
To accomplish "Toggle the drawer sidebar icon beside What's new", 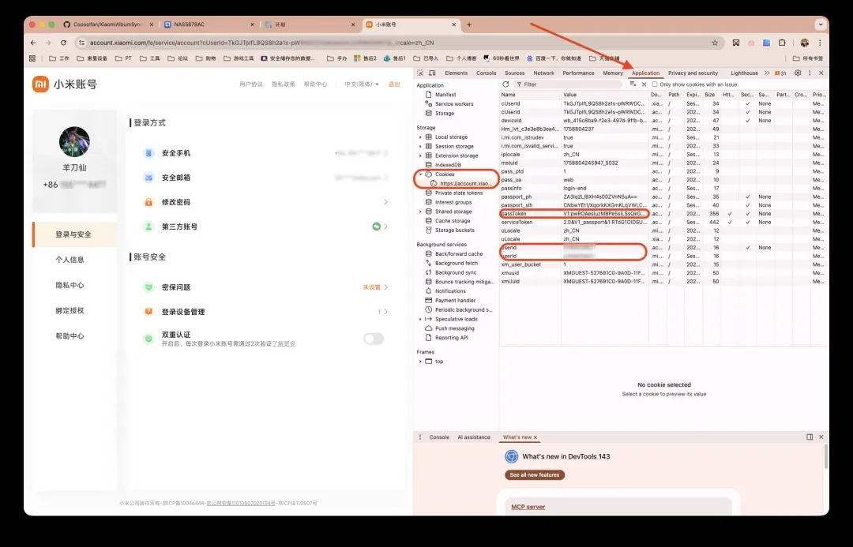I will [810, 437].
